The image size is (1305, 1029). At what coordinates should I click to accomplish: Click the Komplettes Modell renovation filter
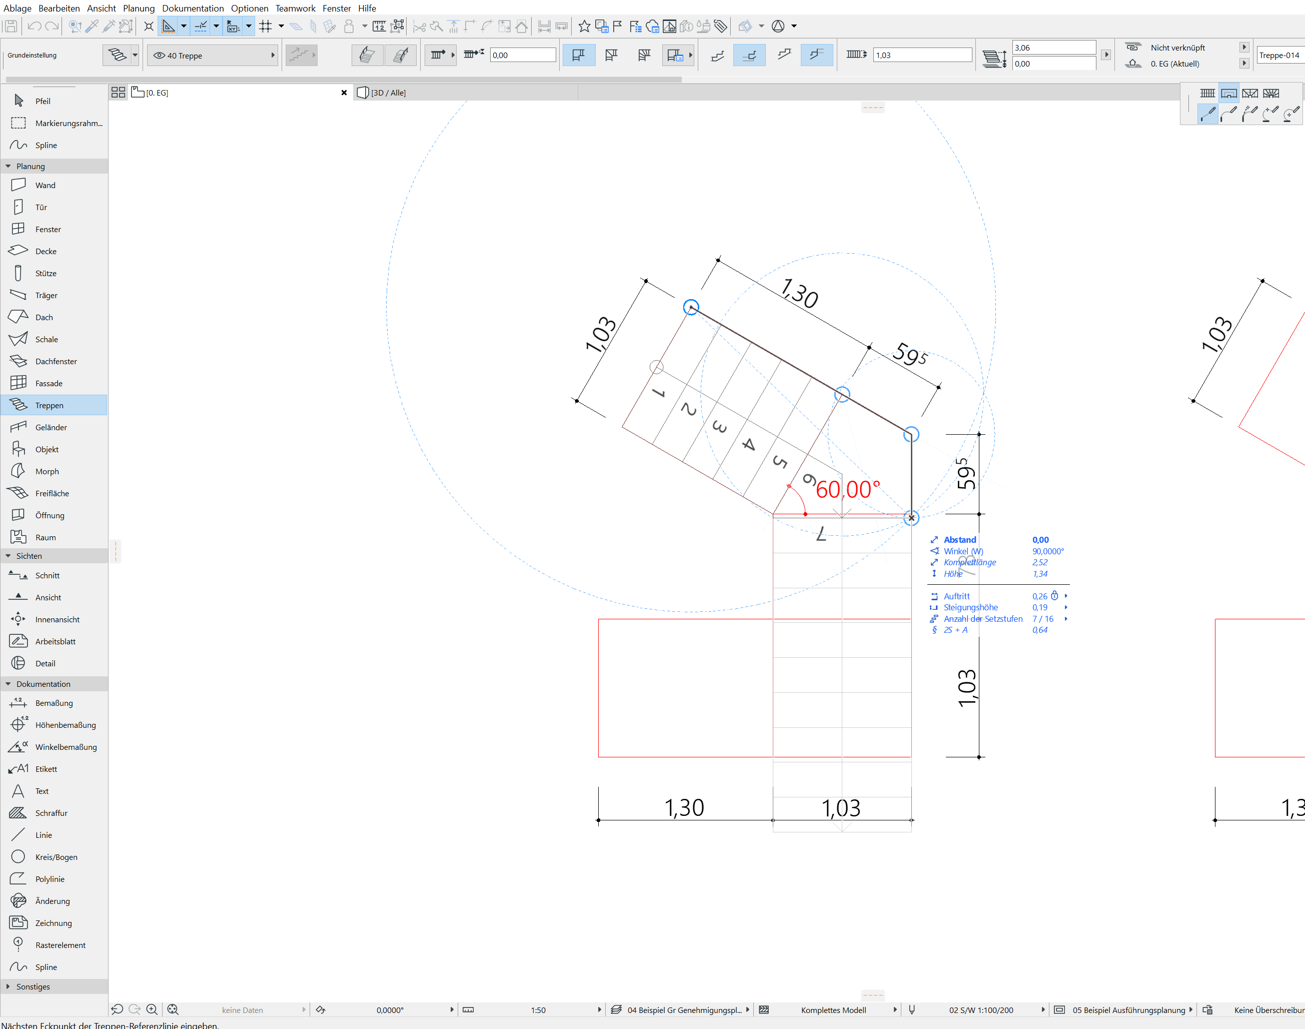tap(833, 1009)
